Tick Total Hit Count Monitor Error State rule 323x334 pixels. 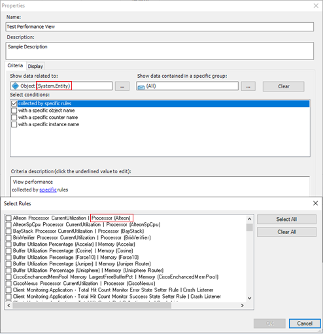tap(8, 290)
